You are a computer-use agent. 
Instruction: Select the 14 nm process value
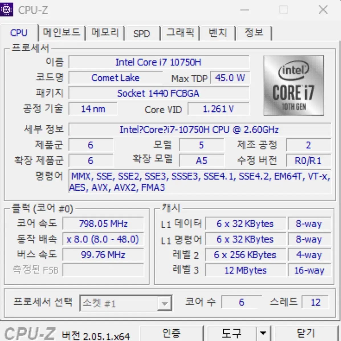(x=93, y=109)
